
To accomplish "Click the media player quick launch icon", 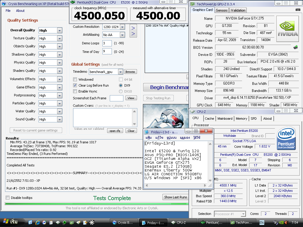I will (44, 223).
